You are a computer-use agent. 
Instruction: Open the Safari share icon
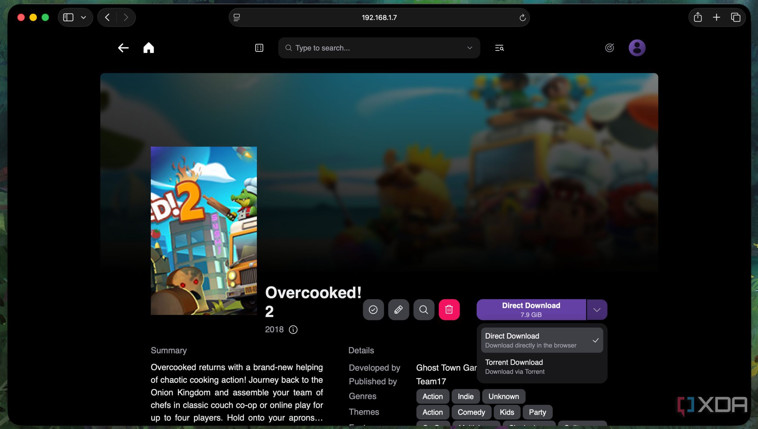tap(698, 17)
